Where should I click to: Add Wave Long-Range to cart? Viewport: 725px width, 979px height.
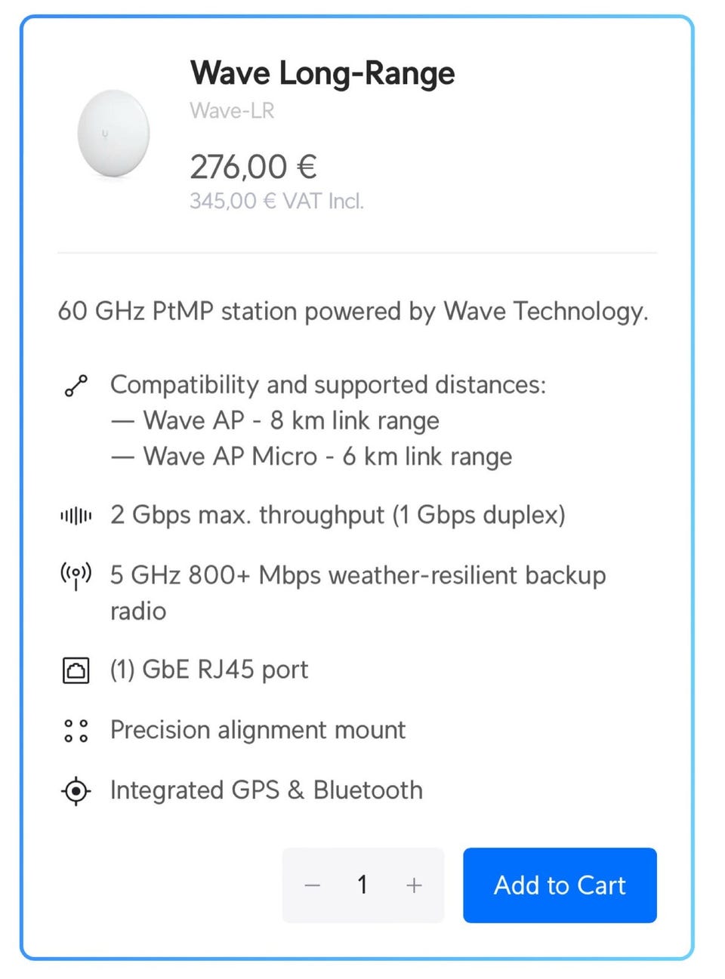coord(560,885)
